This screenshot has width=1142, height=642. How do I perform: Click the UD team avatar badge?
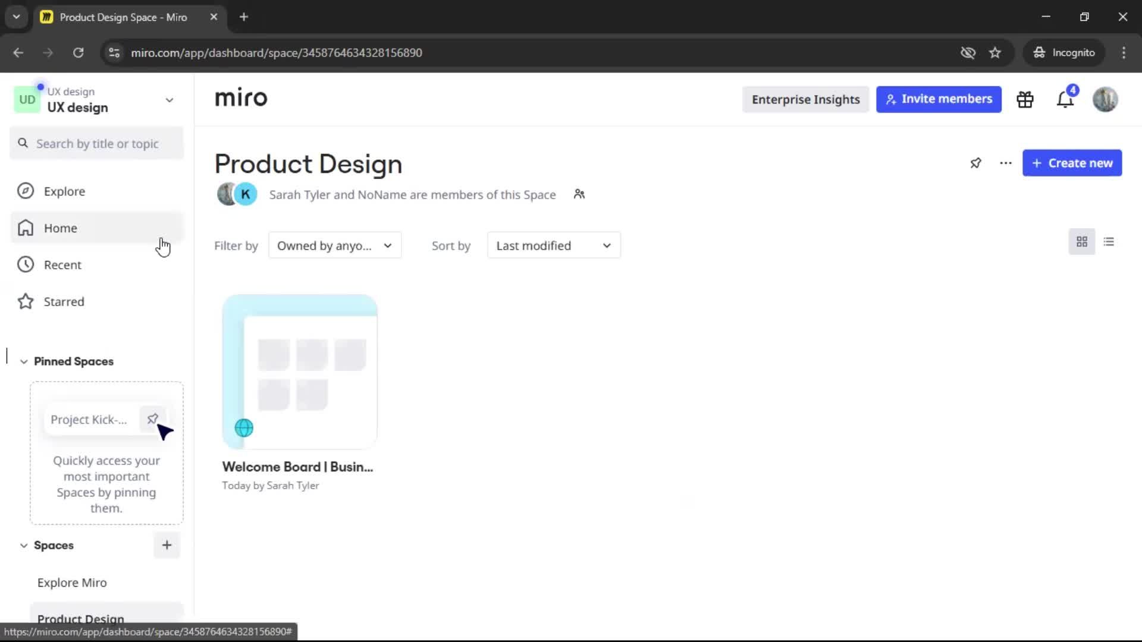[x=27, y=100]
